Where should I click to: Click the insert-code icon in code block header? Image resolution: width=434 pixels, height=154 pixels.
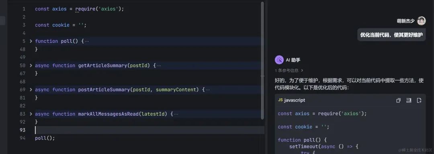click(409, 100)
